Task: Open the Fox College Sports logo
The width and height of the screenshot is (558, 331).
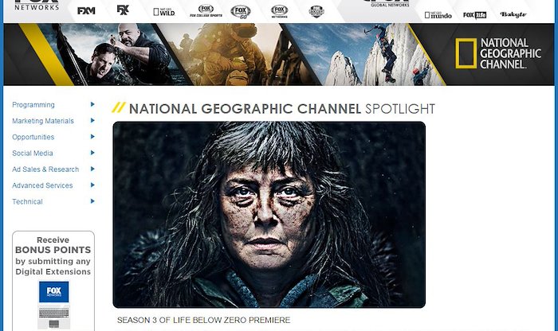Action: point(206,11)
